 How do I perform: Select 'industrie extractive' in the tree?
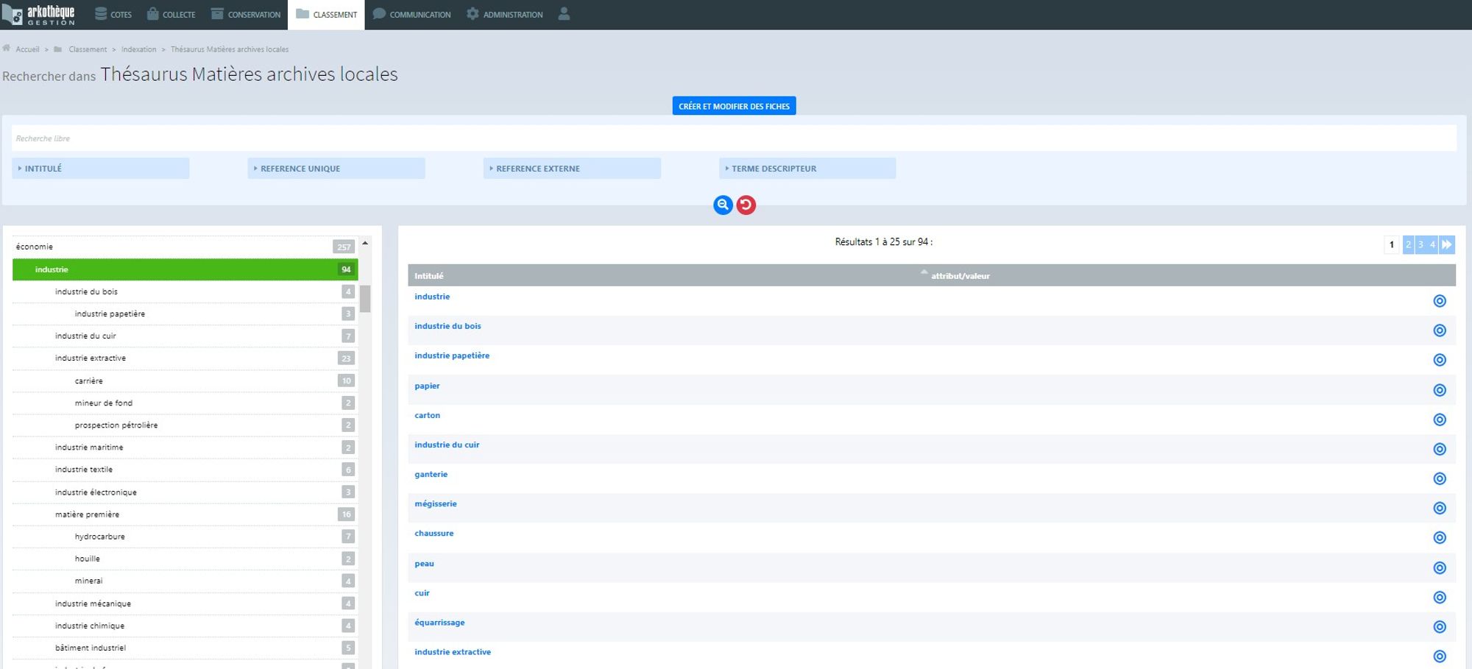click(91, 358)
